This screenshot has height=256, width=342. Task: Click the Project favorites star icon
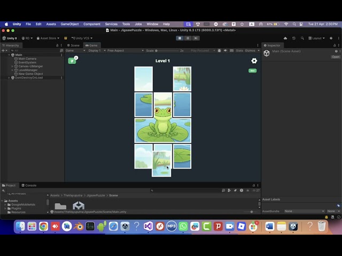[247, 190]
